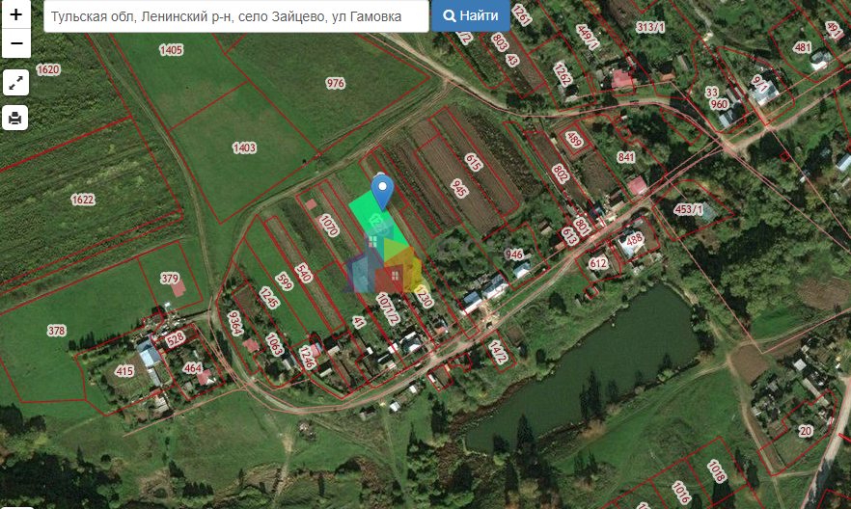Select parcel labeled 449/1
Screen dimensions: 851x509
(x=588, y=38)
